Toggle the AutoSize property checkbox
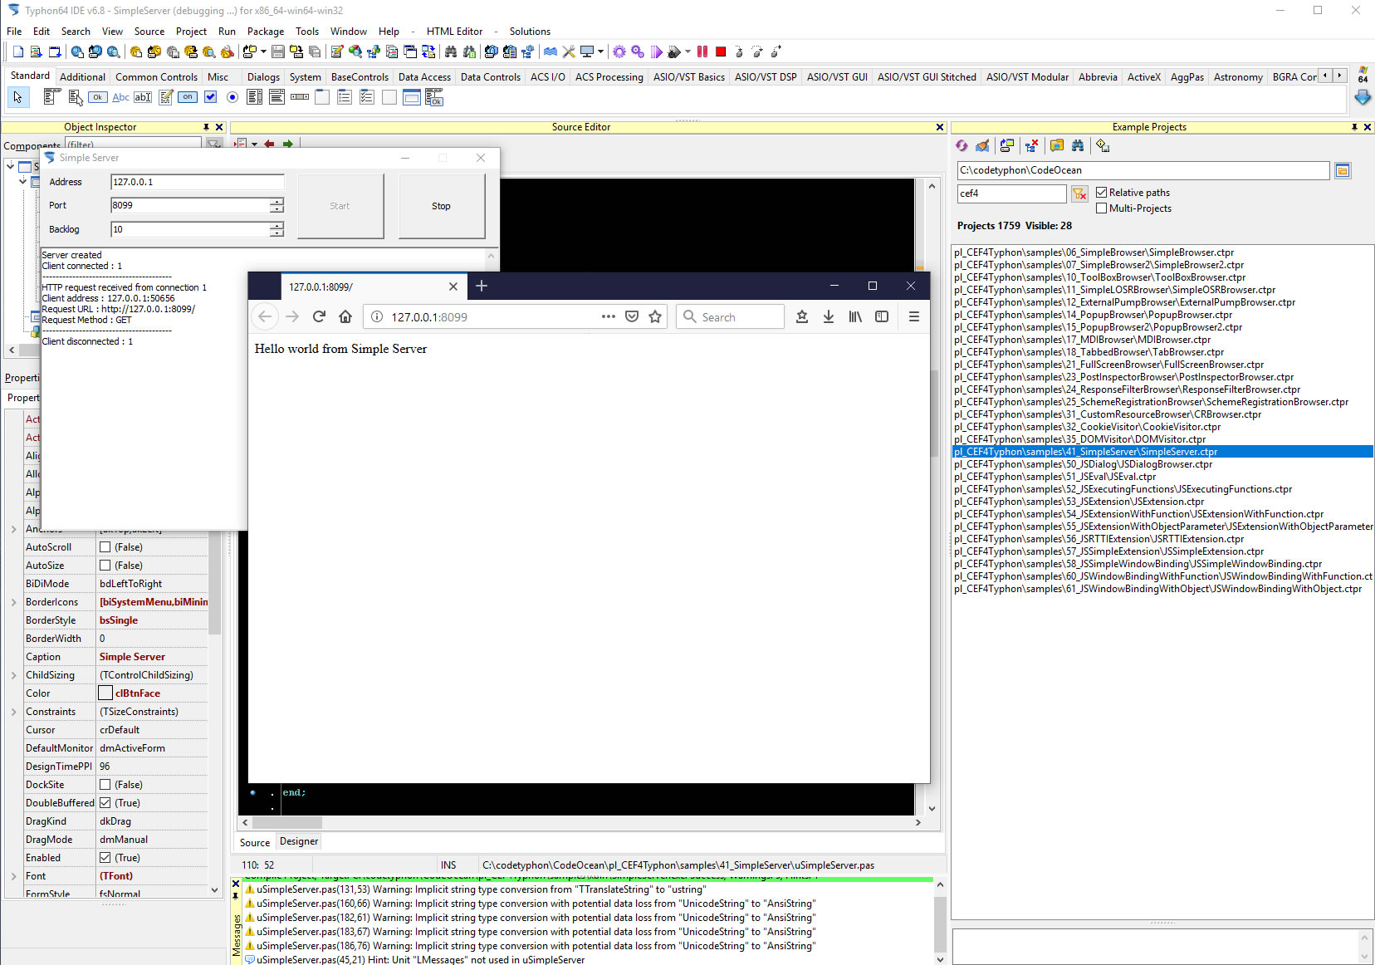The image size is (1375, 965). pyautogui.click(x=105, y=566)
